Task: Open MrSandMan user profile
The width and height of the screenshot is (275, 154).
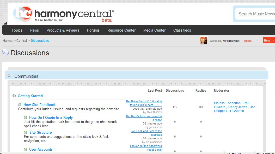Action: click(231, 41)
